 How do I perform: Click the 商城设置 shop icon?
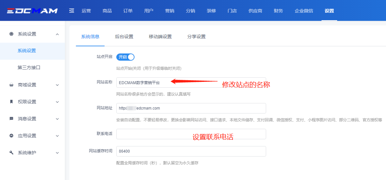click(11, 85)
